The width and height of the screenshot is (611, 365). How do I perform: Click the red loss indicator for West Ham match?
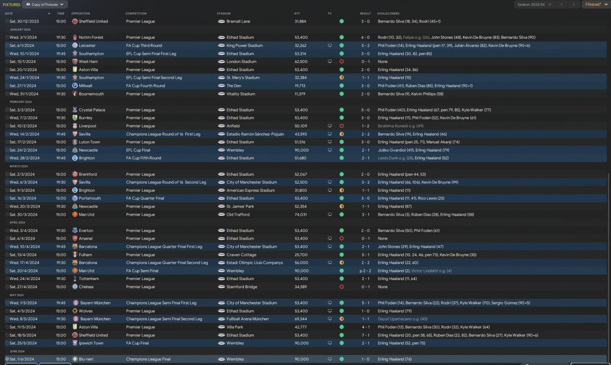point(342,62)
